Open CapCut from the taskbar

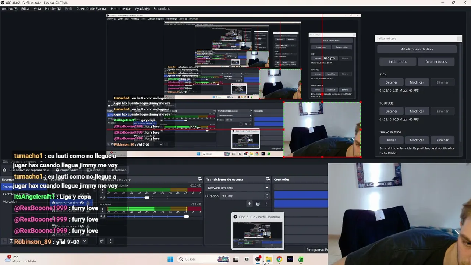(247, 259)
